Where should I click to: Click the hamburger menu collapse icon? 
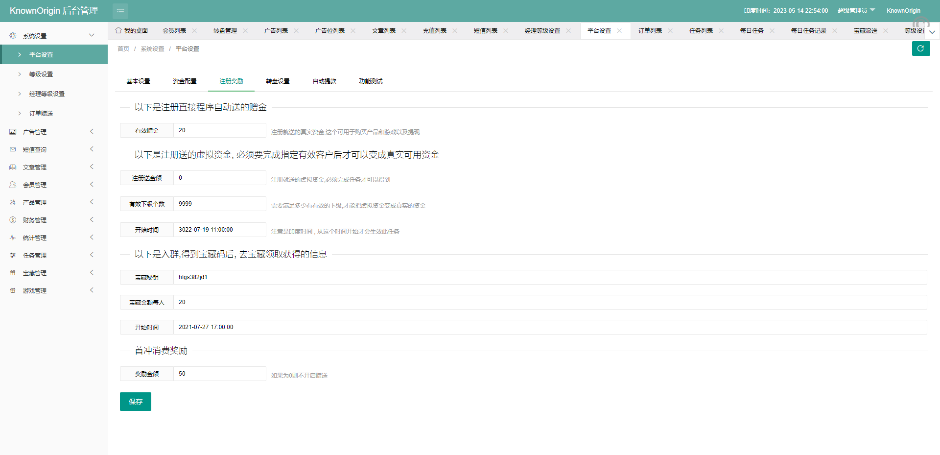coord(120,11)
